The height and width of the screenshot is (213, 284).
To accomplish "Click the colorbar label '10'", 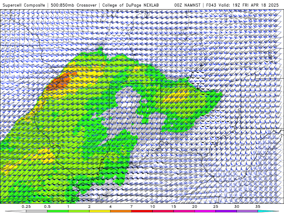I will pos(153,207).
